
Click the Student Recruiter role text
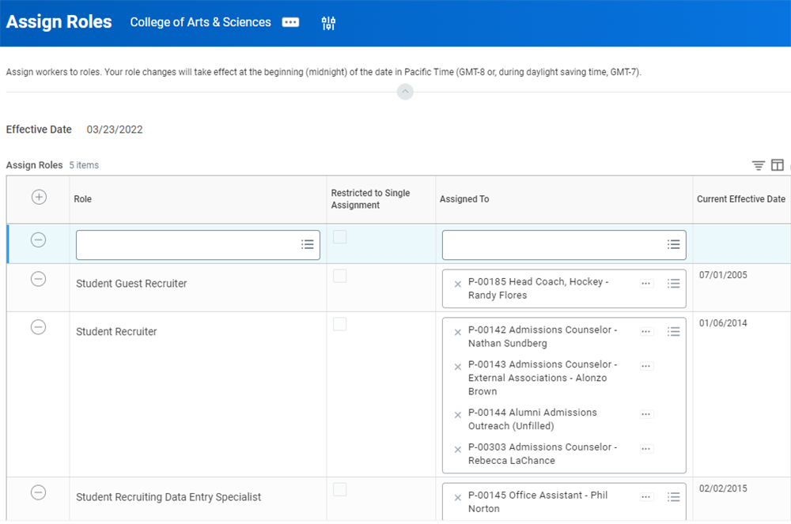116,331
